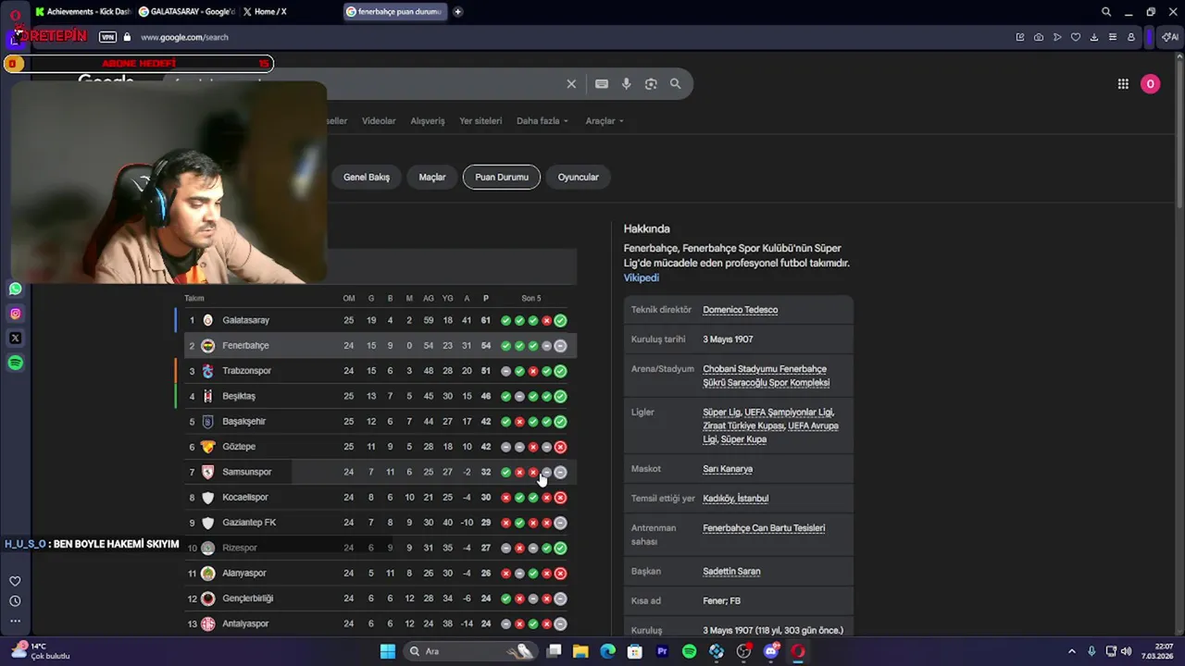Click the browser tab search magnifier icon
The width and height of the screenshot is (1185, 666).
coord(1106,12)
